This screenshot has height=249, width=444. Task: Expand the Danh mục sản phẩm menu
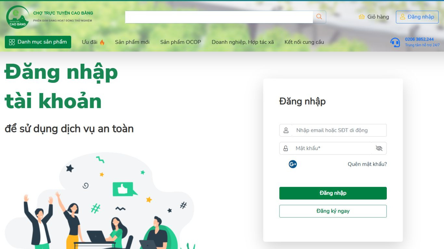point(38,42)
